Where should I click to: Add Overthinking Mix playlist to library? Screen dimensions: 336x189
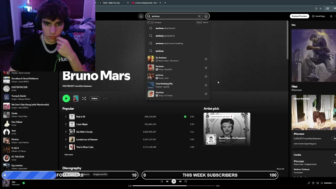pyautogui.click(x=206, y=85)
